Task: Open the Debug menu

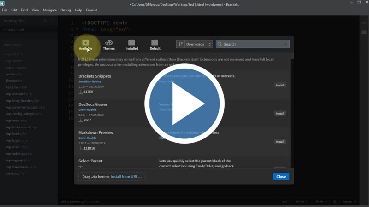Action: (x=65, y=10)
